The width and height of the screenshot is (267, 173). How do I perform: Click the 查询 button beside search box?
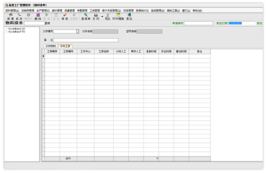tap(47, 23)
